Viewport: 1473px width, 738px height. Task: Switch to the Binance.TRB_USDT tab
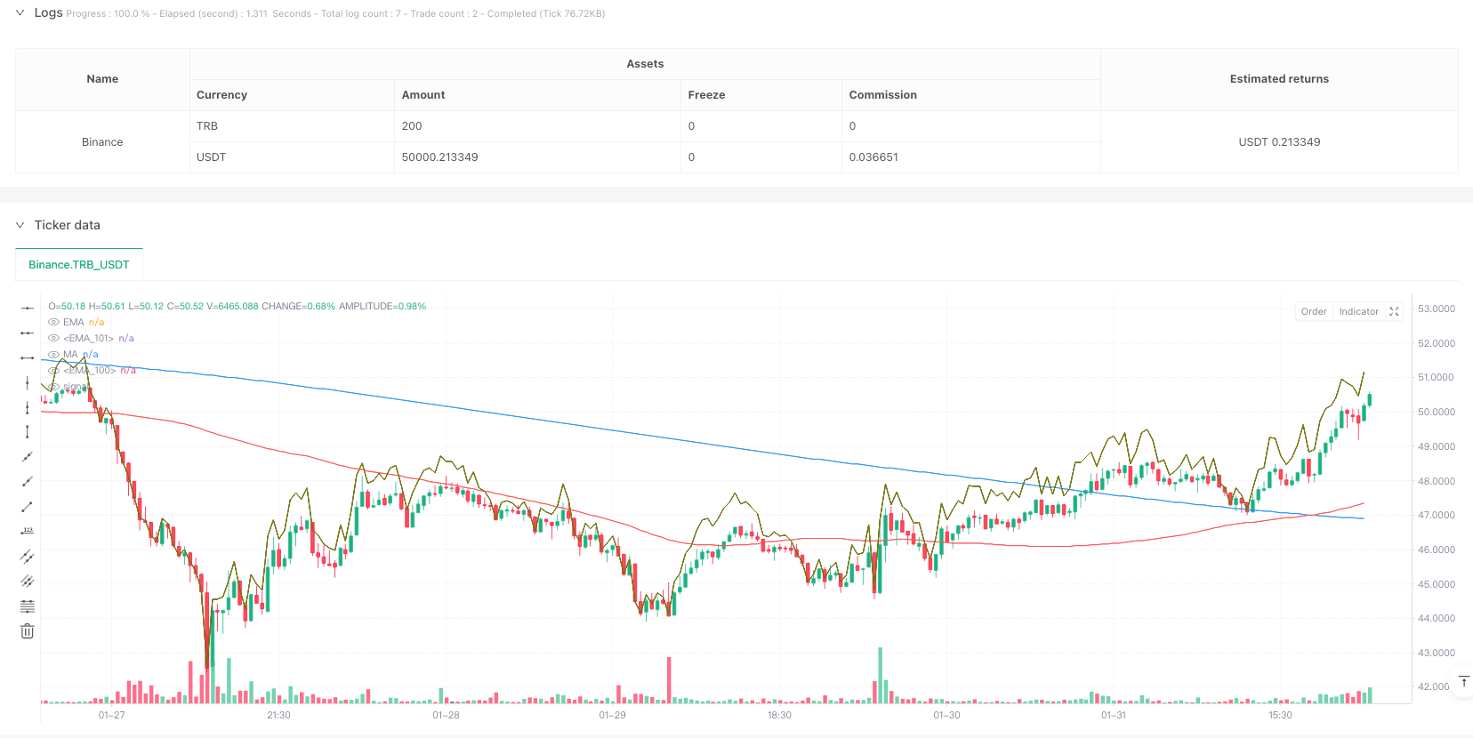coord(79,265)
